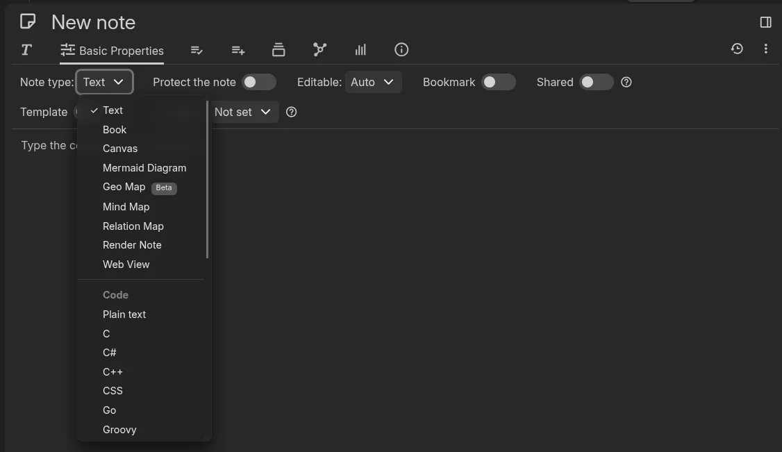Viewport: 782px width, 452px height.
Task: Open the Owned Attributes ribbon icon
Action: [x=197, y=49]
